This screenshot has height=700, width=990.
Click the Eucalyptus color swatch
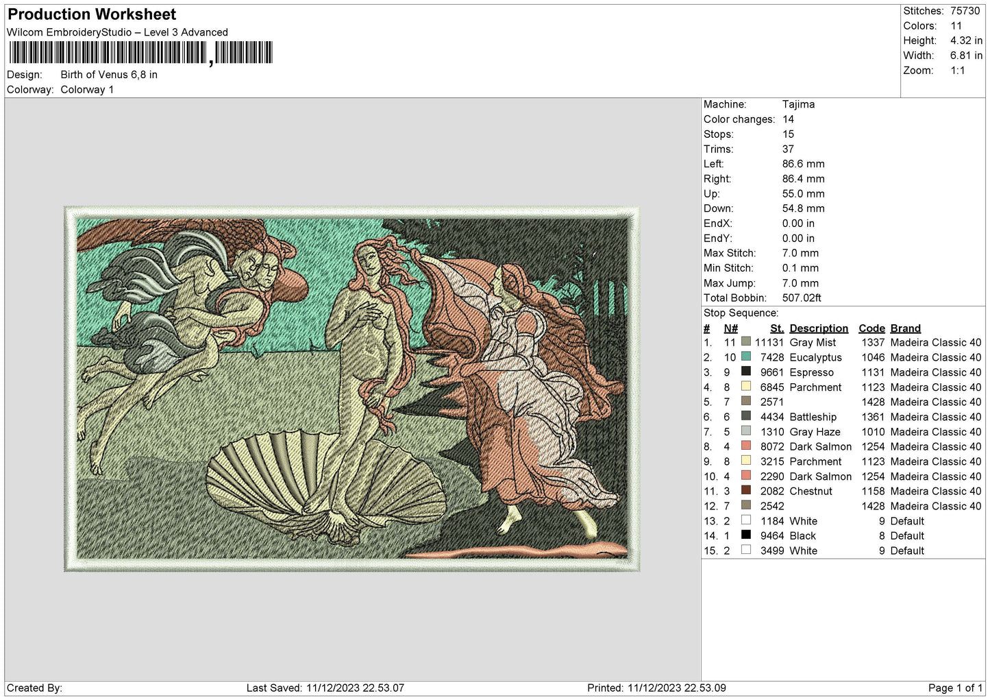point(746,357)
